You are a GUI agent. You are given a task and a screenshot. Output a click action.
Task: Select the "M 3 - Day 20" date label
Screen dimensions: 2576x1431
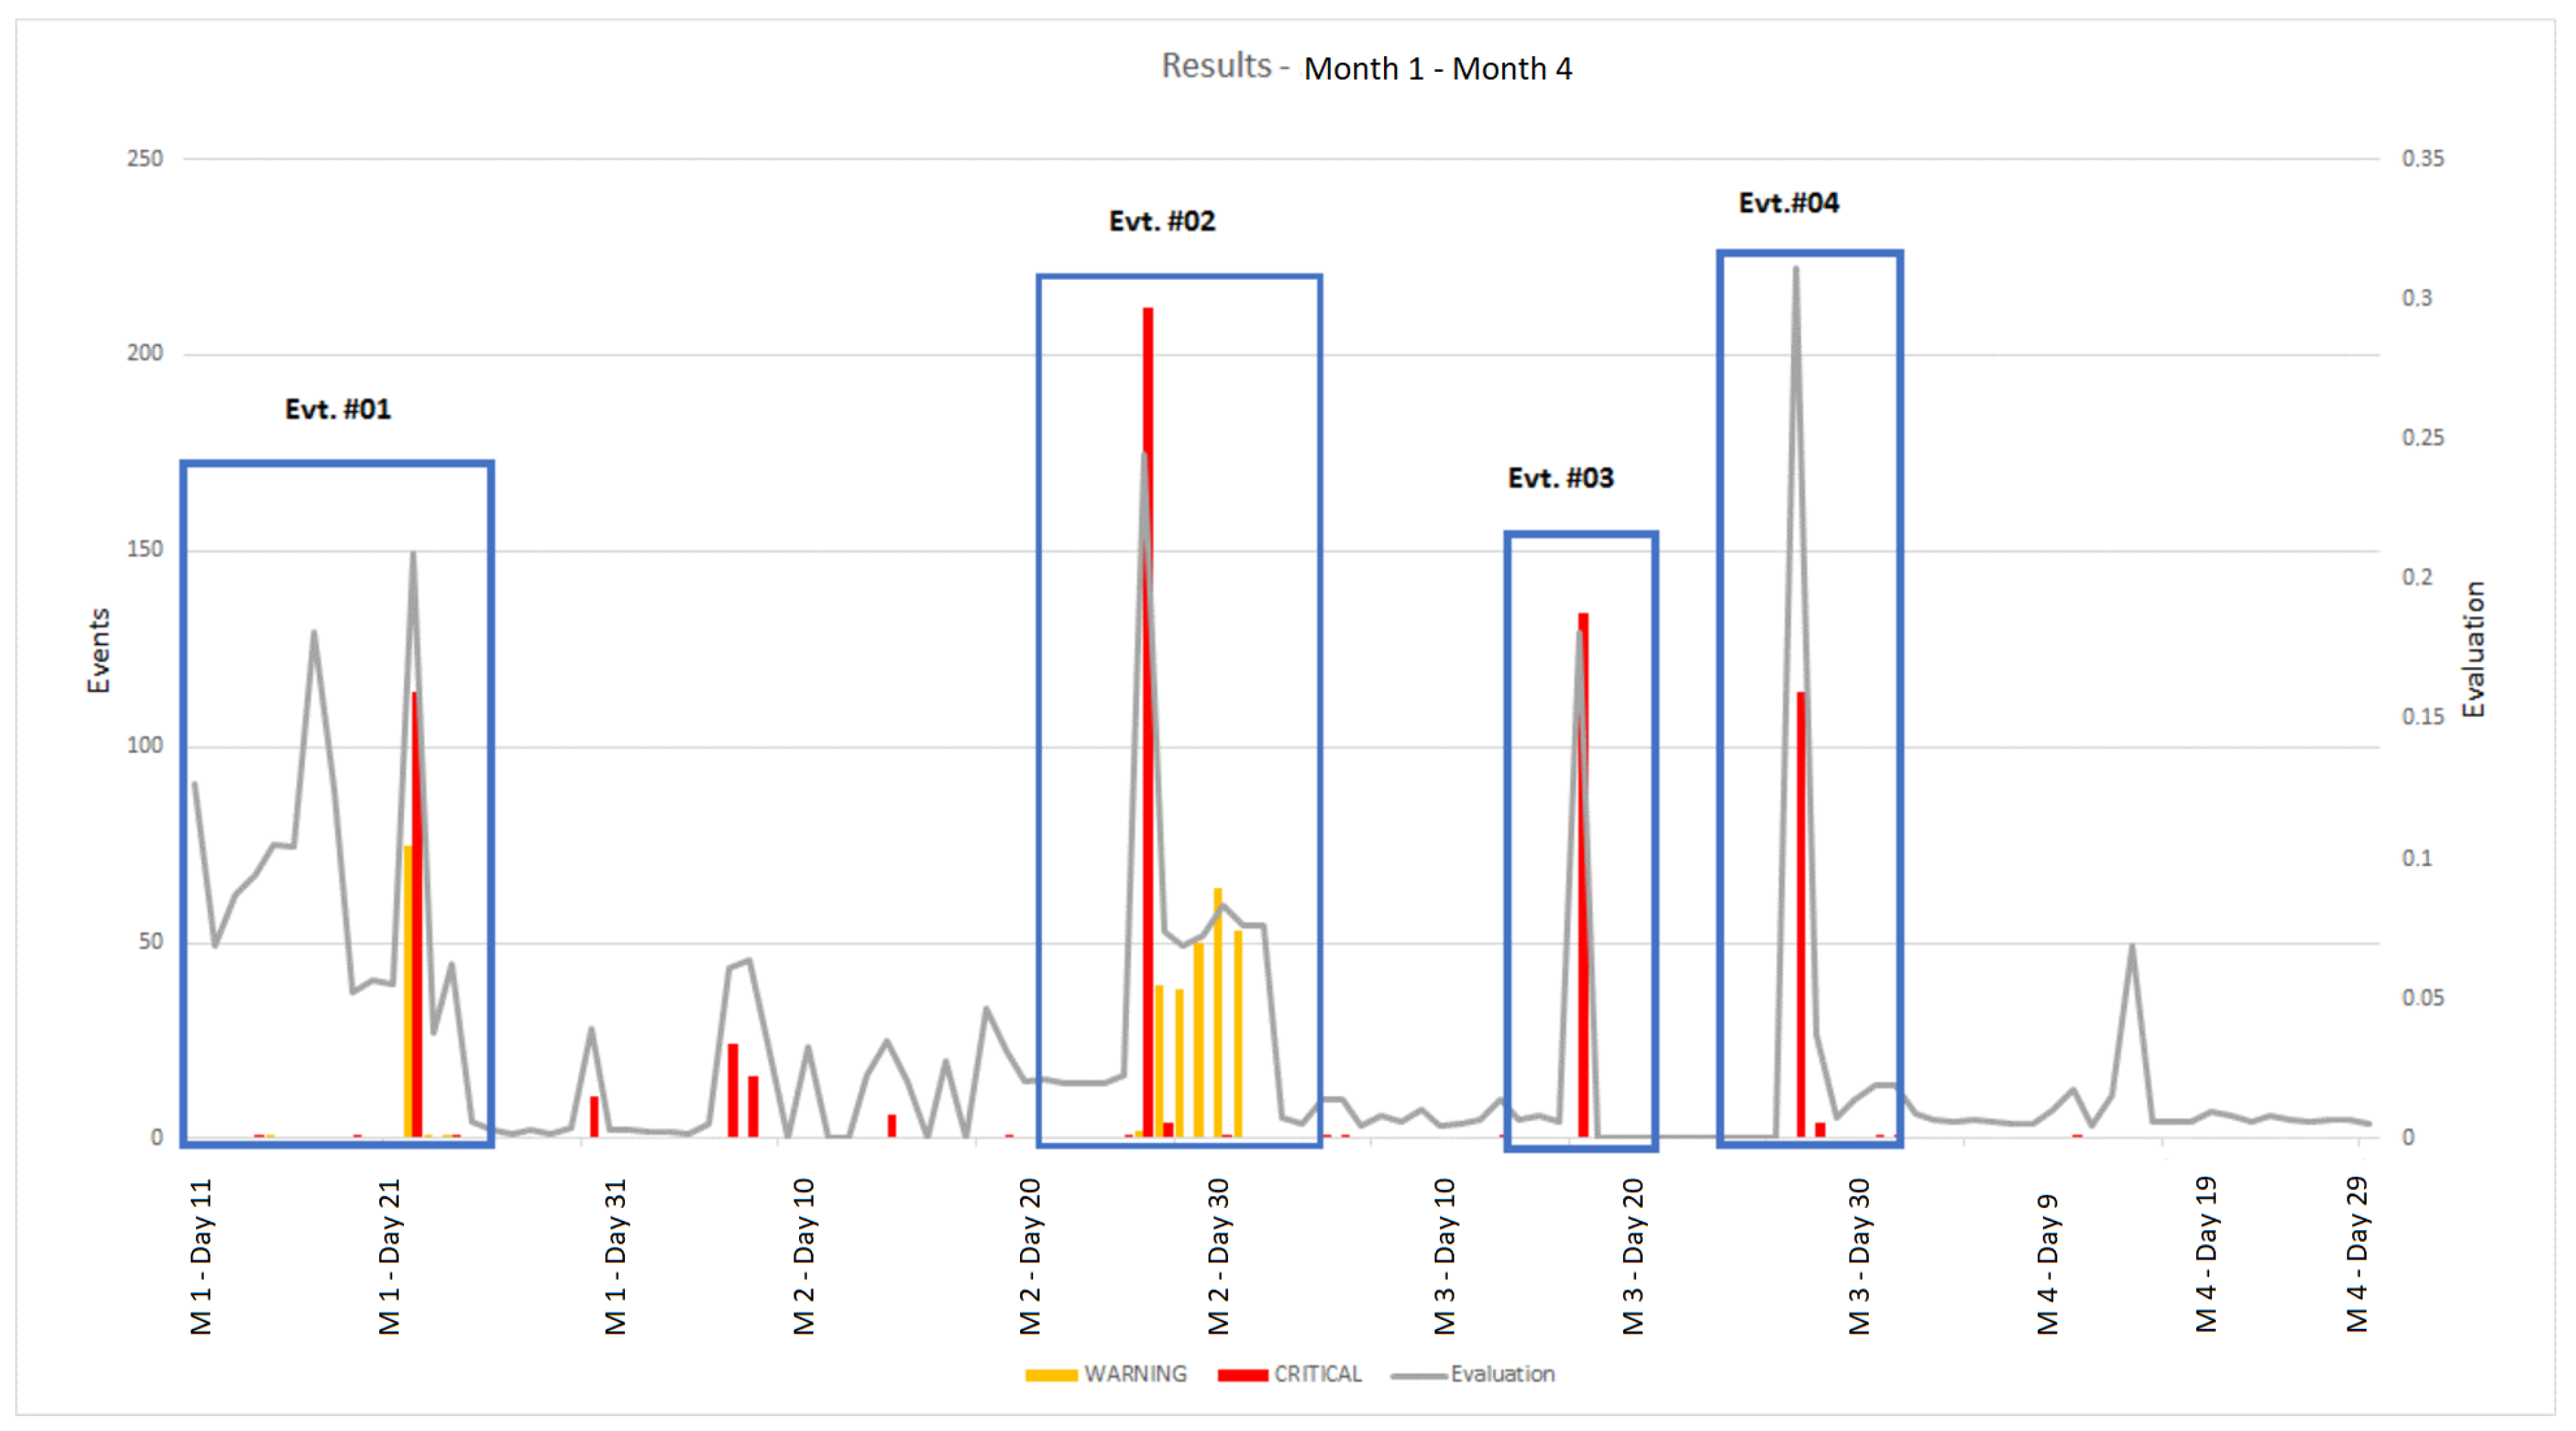pyautogui.click(x=1633, y=1257)
